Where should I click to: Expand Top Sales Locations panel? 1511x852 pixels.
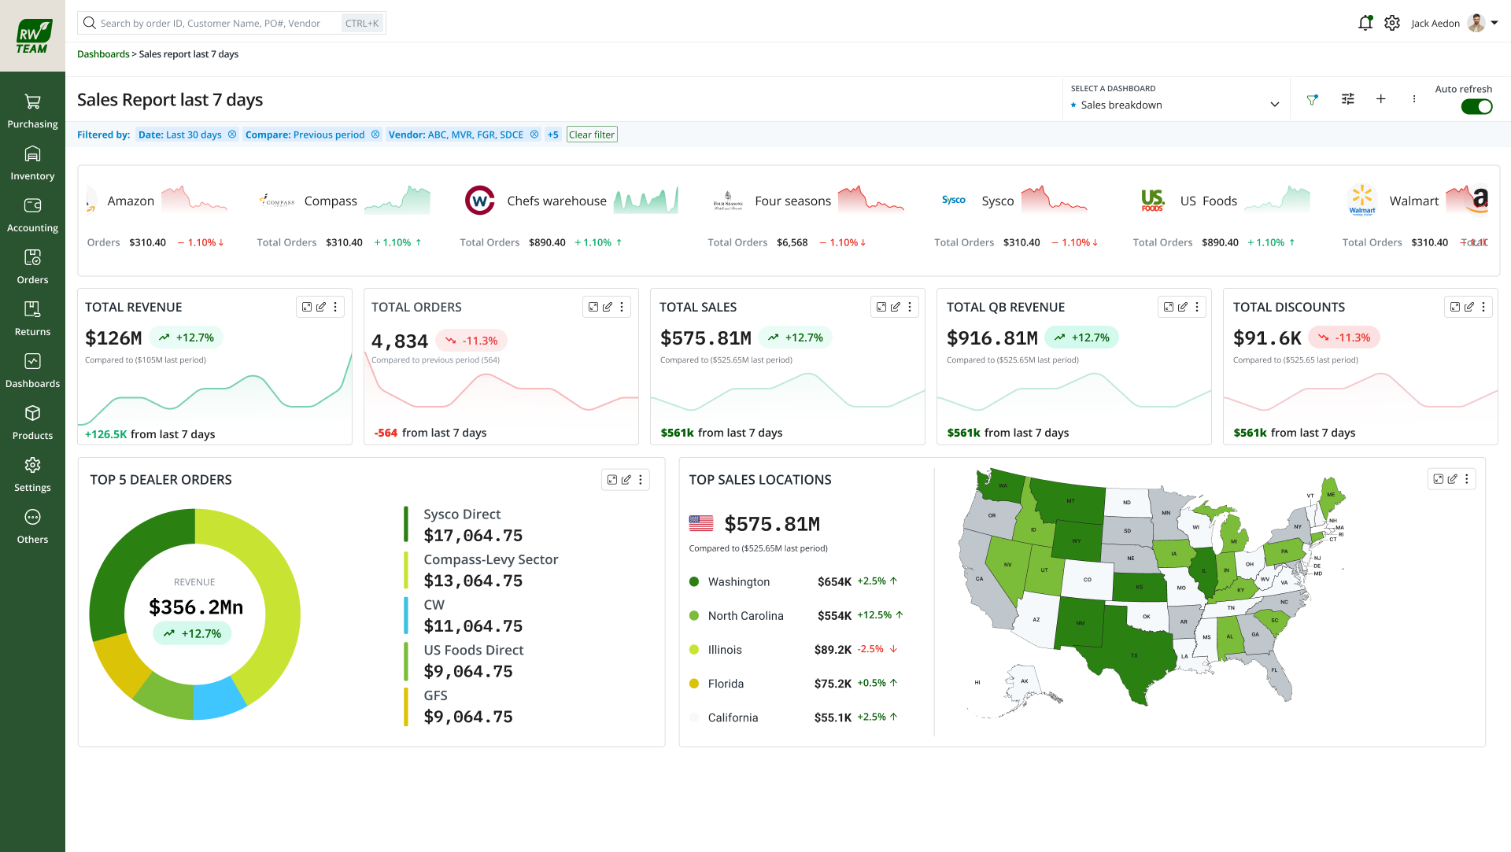tap(1439, 478)
